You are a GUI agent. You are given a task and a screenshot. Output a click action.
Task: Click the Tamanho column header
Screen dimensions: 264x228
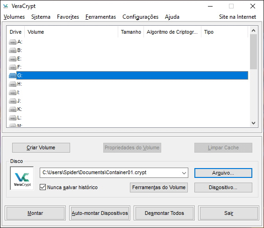pos(131,32)
